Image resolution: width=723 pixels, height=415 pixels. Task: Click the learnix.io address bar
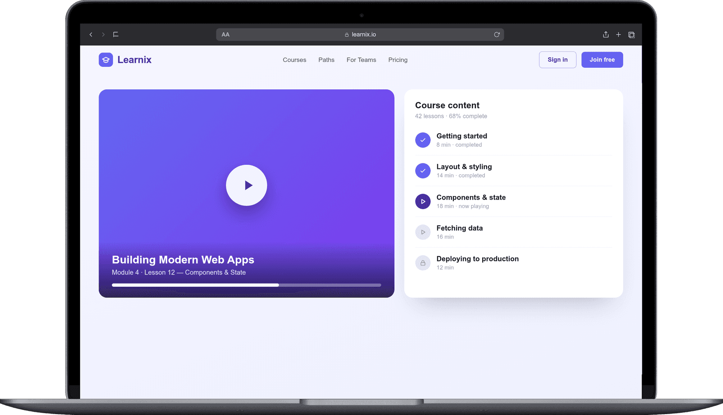(x=360, y=34)
